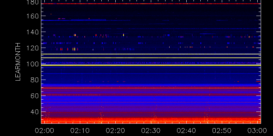Click the 40 frequency axis label

35,112
